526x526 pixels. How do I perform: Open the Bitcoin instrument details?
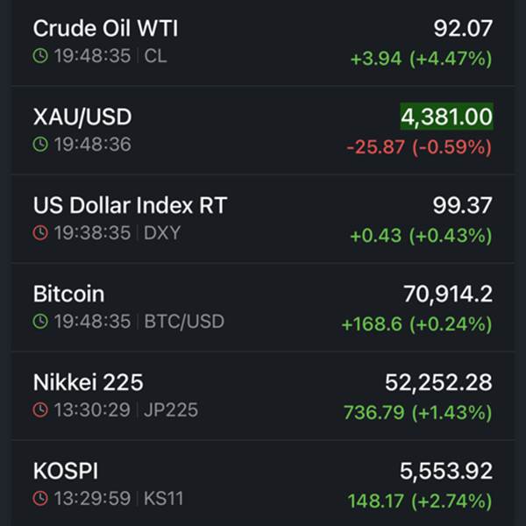pos(68,294)
